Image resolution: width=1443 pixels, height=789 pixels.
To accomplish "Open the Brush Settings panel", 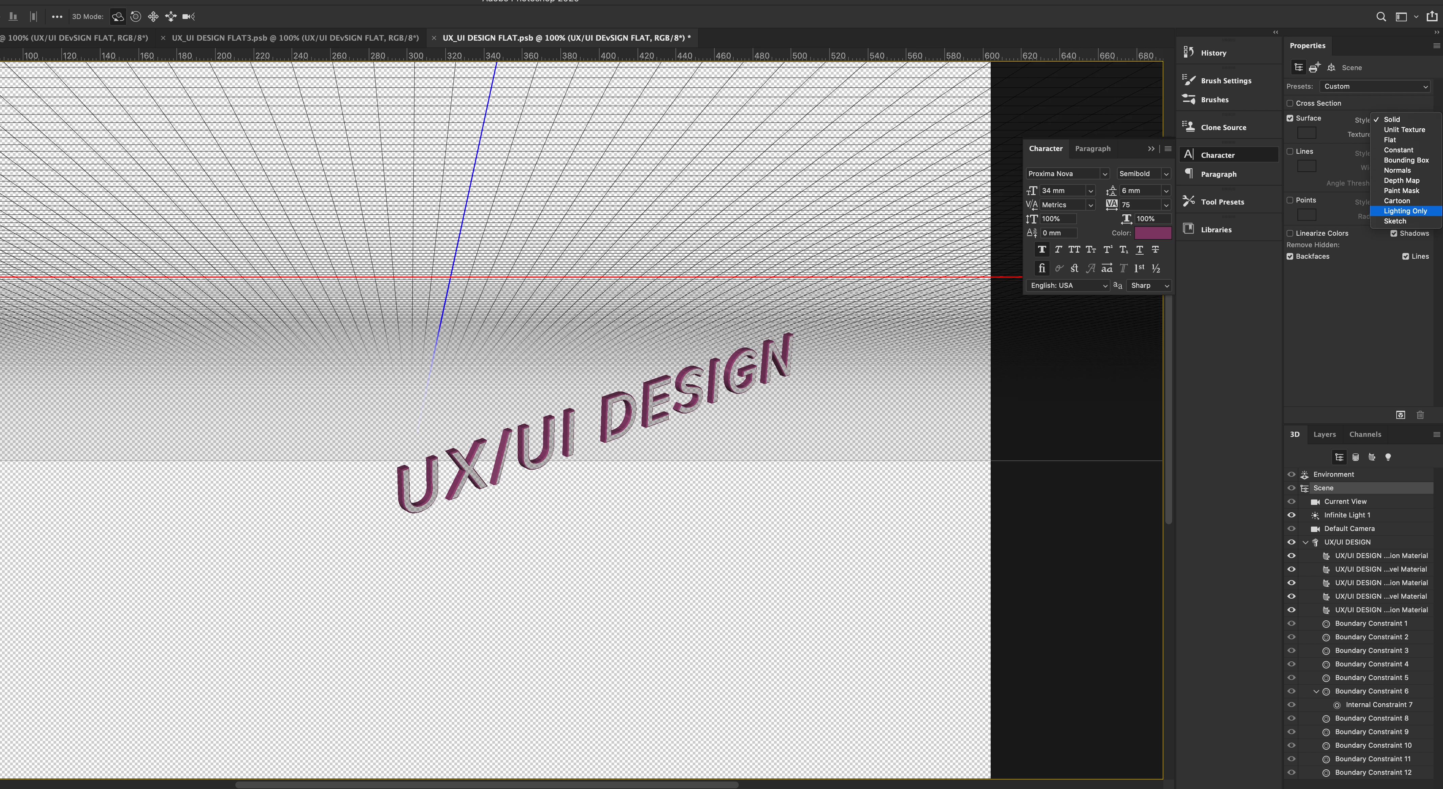I will [x=1226, y=81].
